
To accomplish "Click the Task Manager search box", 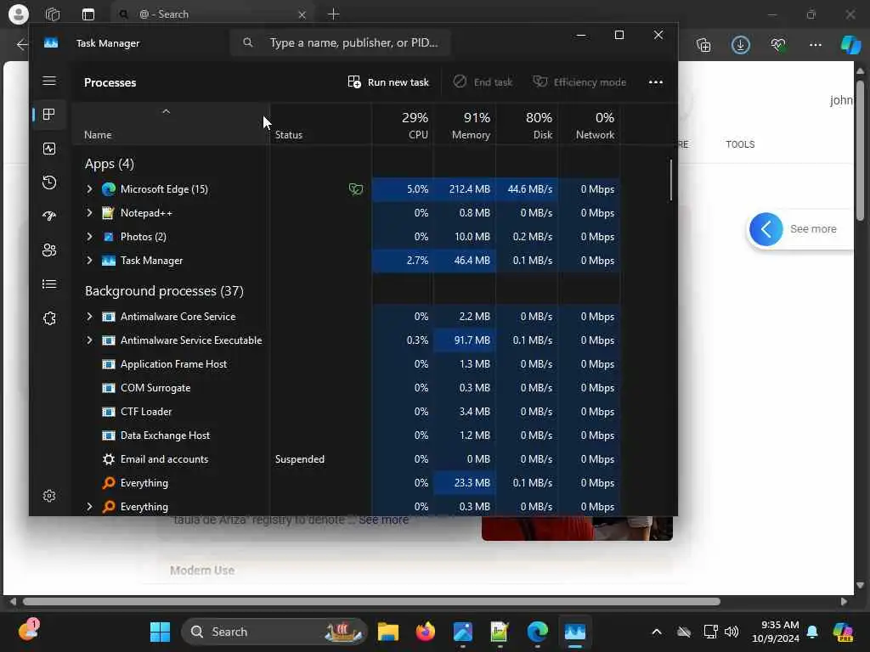I will [340, 42].
